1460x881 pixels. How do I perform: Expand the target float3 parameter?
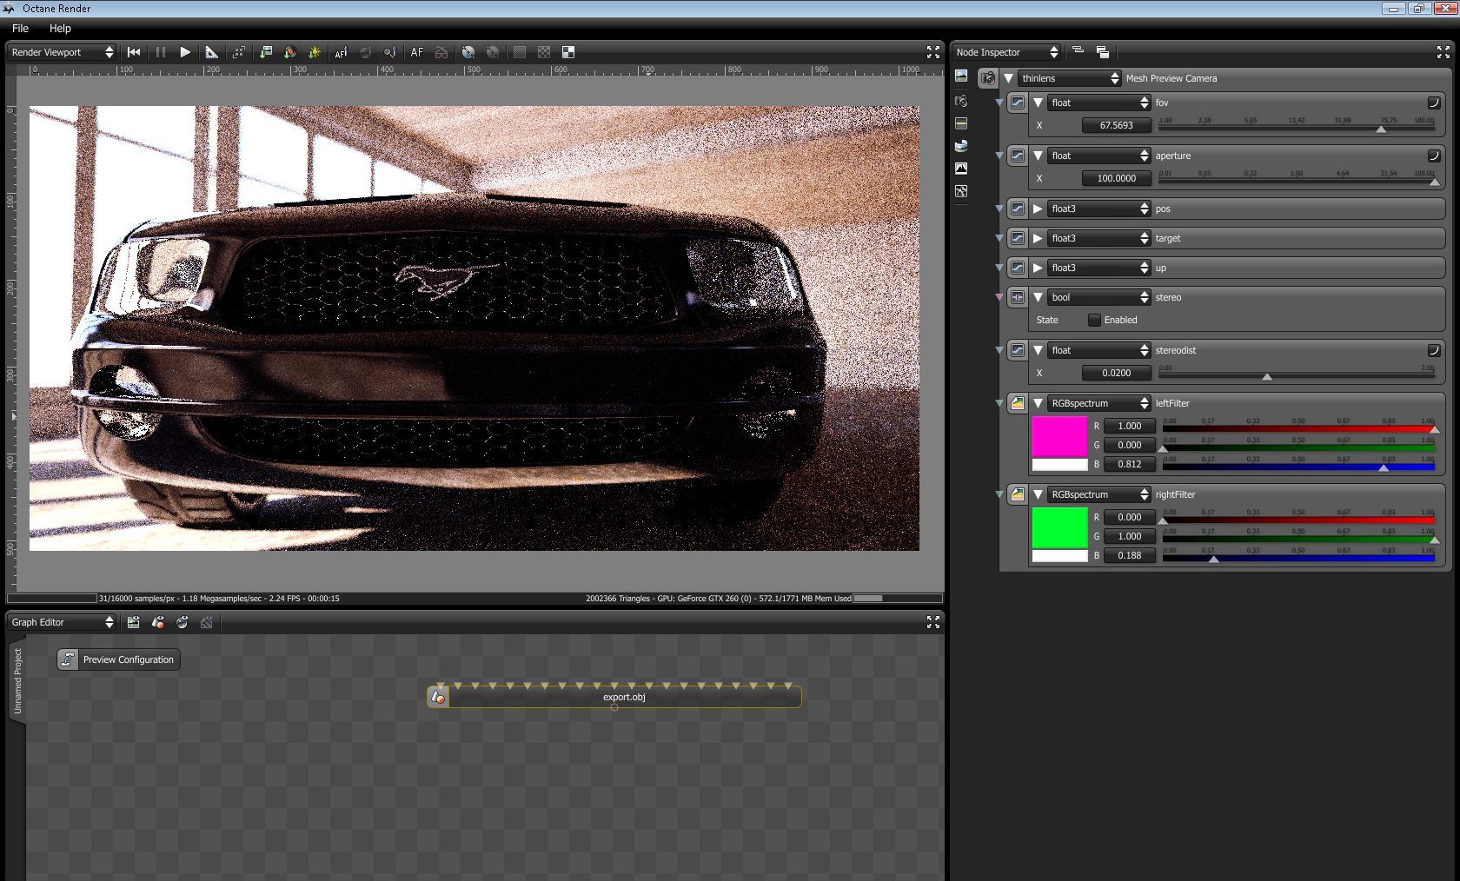pos(1038,238)
